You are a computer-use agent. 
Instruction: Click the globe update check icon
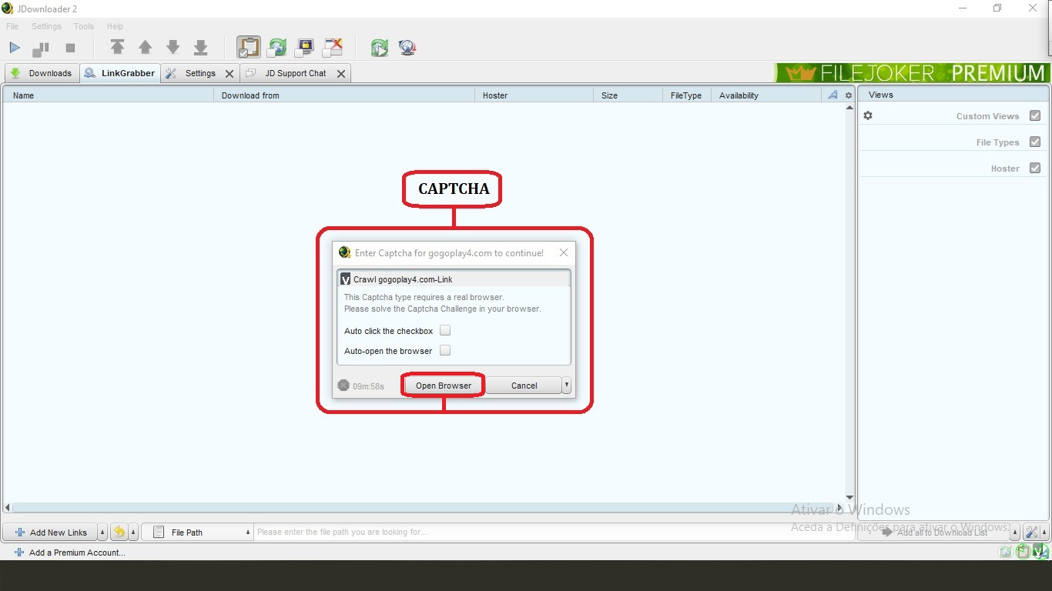(x=407, y=48)
